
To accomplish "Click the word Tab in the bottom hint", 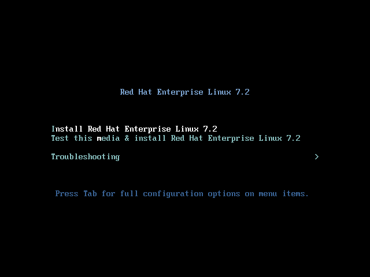I will coord(90,194).
